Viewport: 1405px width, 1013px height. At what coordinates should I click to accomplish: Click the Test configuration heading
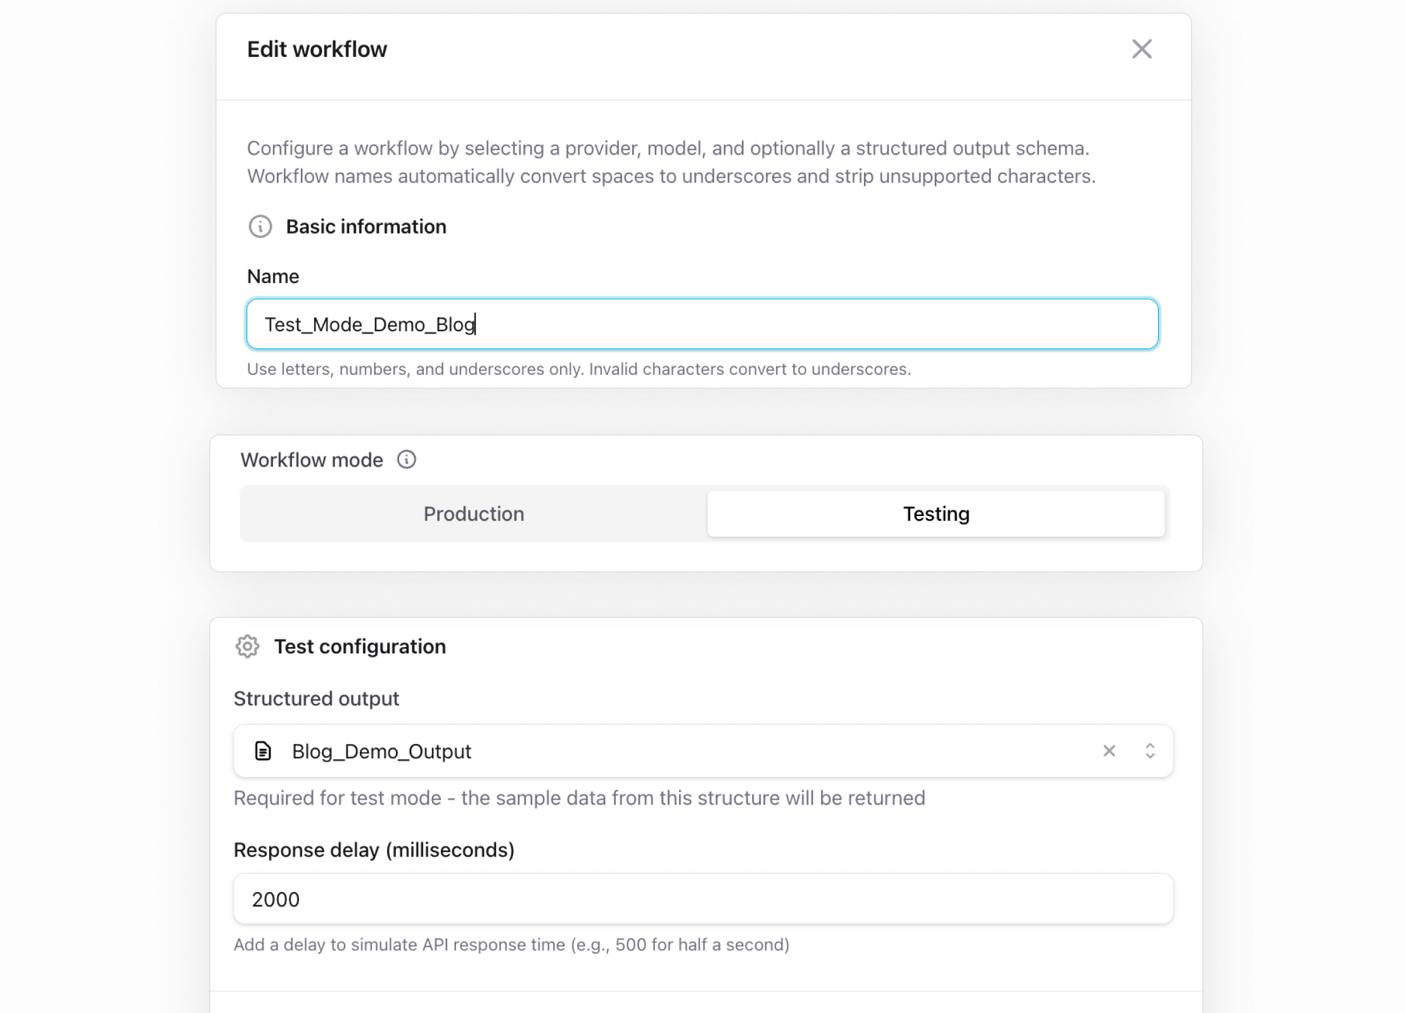pos(360,646)
